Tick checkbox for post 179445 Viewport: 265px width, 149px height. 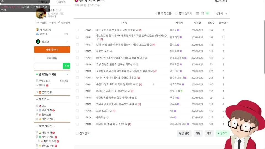pyautogui.click(x=77, y=30)
